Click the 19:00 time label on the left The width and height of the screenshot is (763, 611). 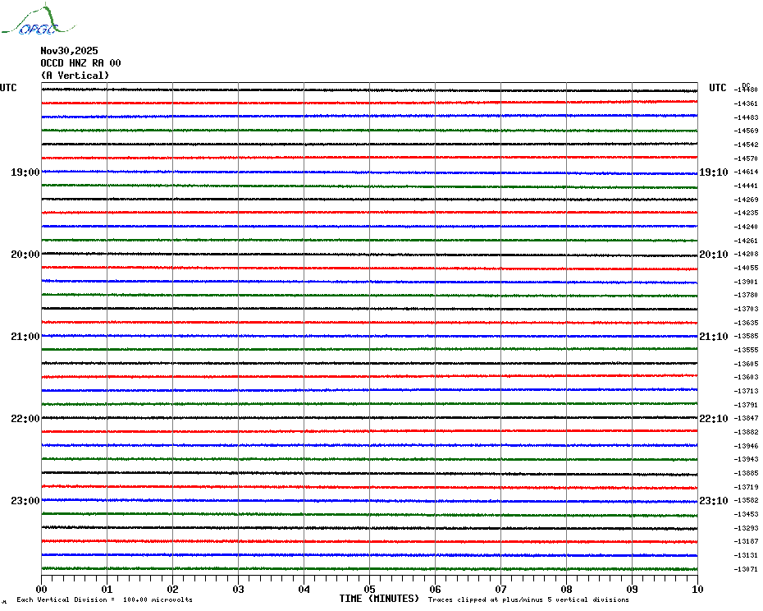(25, 172)
